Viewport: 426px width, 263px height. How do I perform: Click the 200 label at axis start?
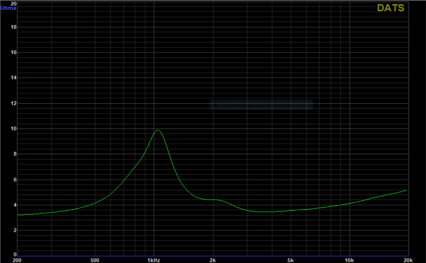[x=17, y=260]
